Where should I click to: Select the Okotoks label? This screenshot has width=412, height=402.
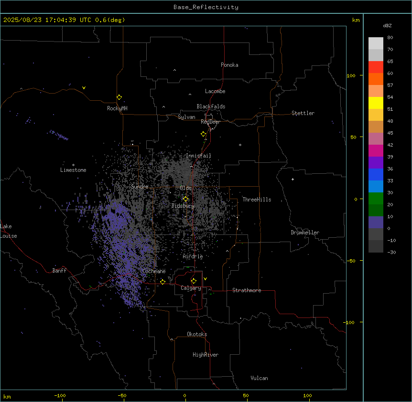tap(197, 334)
